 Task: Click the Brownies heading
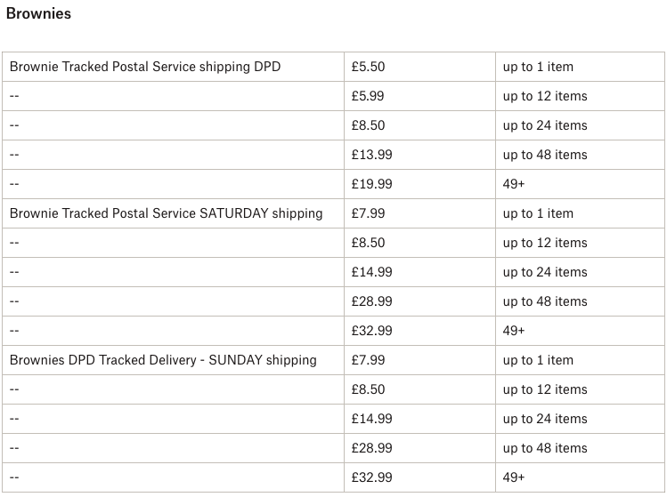(38, 14)
